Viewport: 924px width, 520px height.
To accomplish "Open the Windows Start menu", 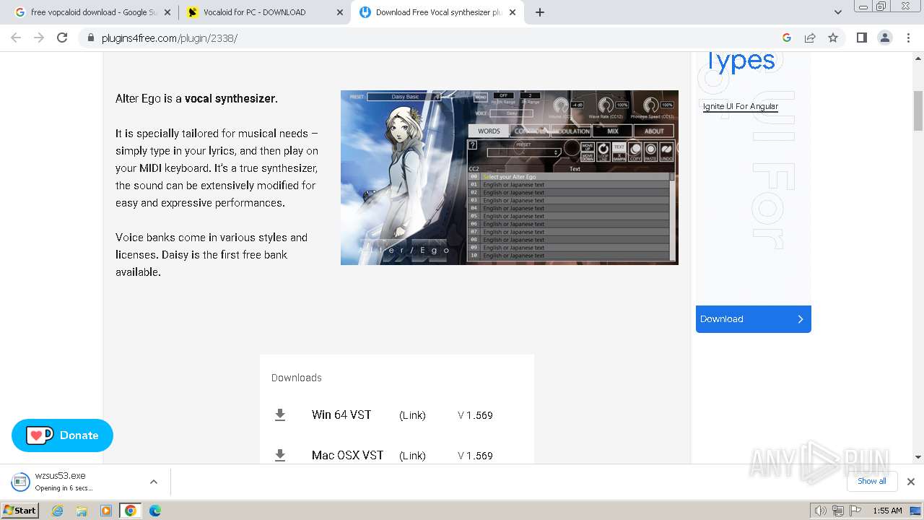I will coord(19,510).
